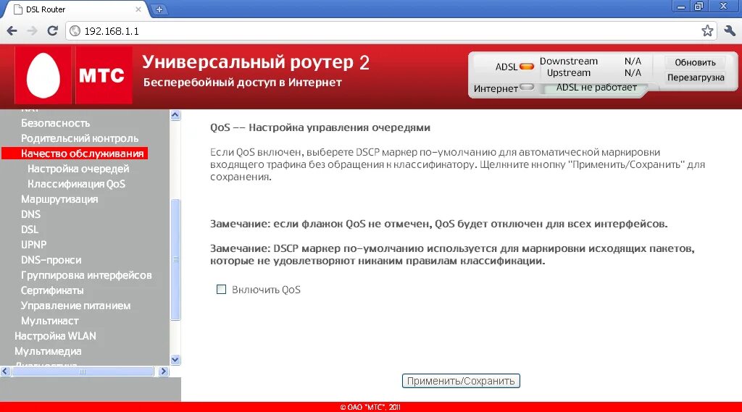Open Мультимедиа sidebar section

pyautogui.click(x=48, y=351)
